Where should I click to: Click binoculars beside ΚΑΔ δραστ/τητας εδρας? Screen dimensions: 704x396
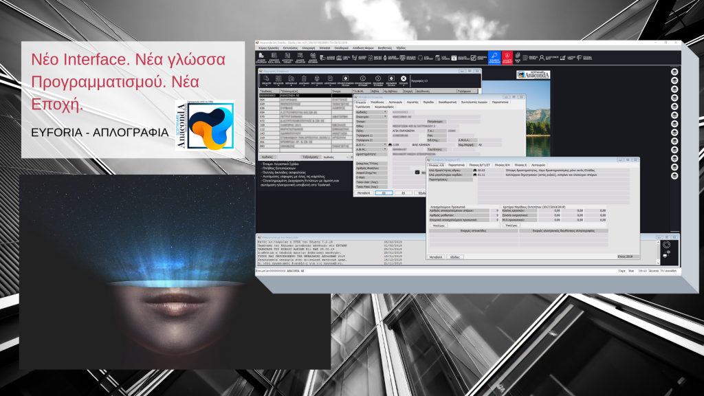(475, 170)
